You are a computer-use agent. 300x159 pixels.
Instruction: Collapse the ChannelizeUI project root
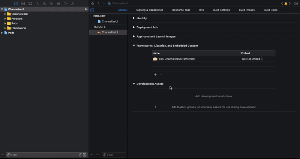coord(2,9)
